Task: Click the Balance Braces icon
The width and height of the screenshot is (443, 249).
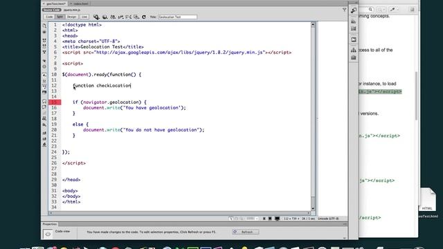Action: point(44,66)
